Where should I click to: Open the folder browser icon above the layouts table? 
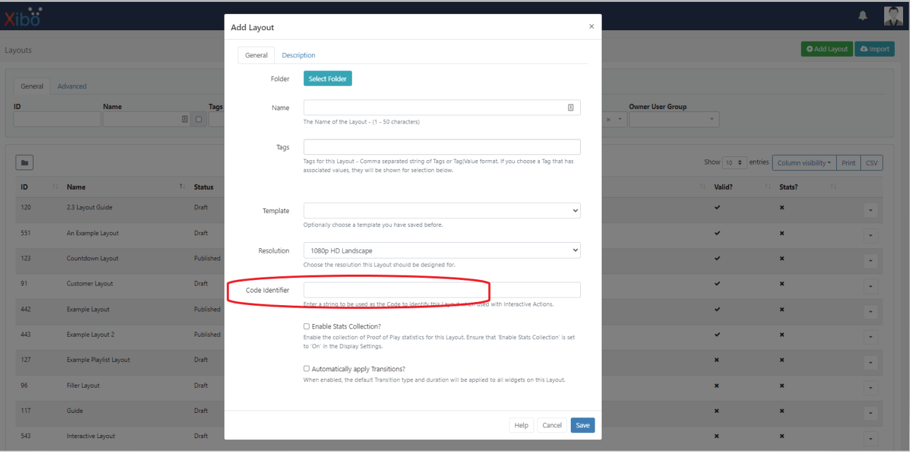pyautogui.click(x=24, y=162)
